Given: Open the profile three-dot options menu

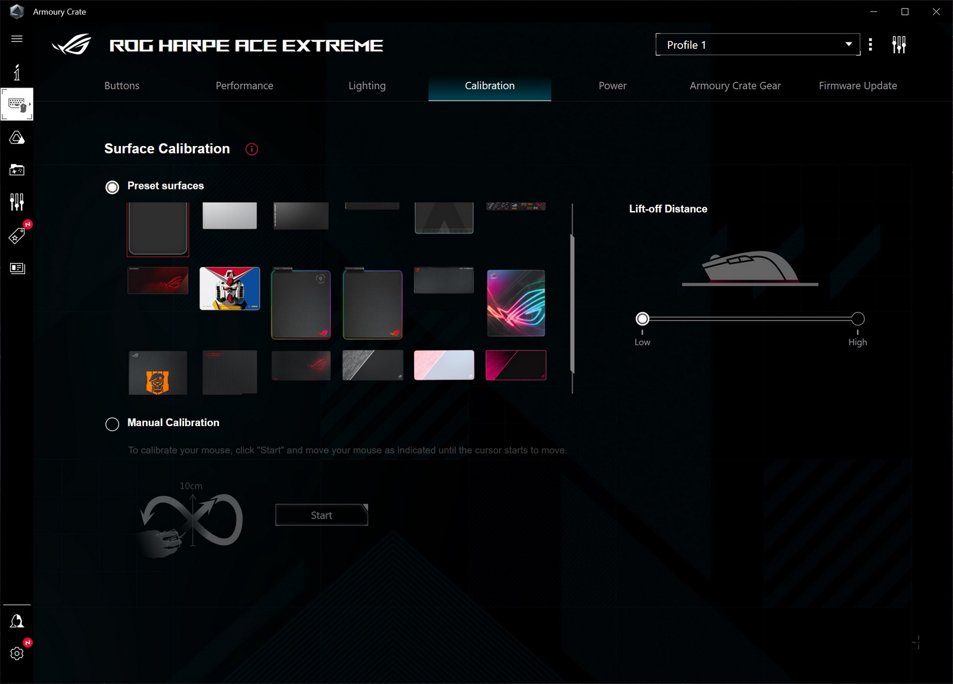Looking at the screenshot, I should pos(871,45).
